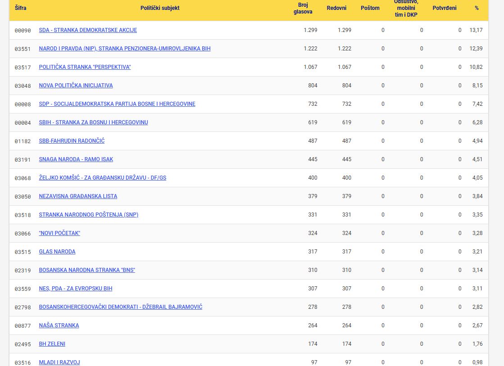Screen dimensions: 504x366
Task: Click the Šifra column header
Action: pyautogui.click(x=21, y=8)
